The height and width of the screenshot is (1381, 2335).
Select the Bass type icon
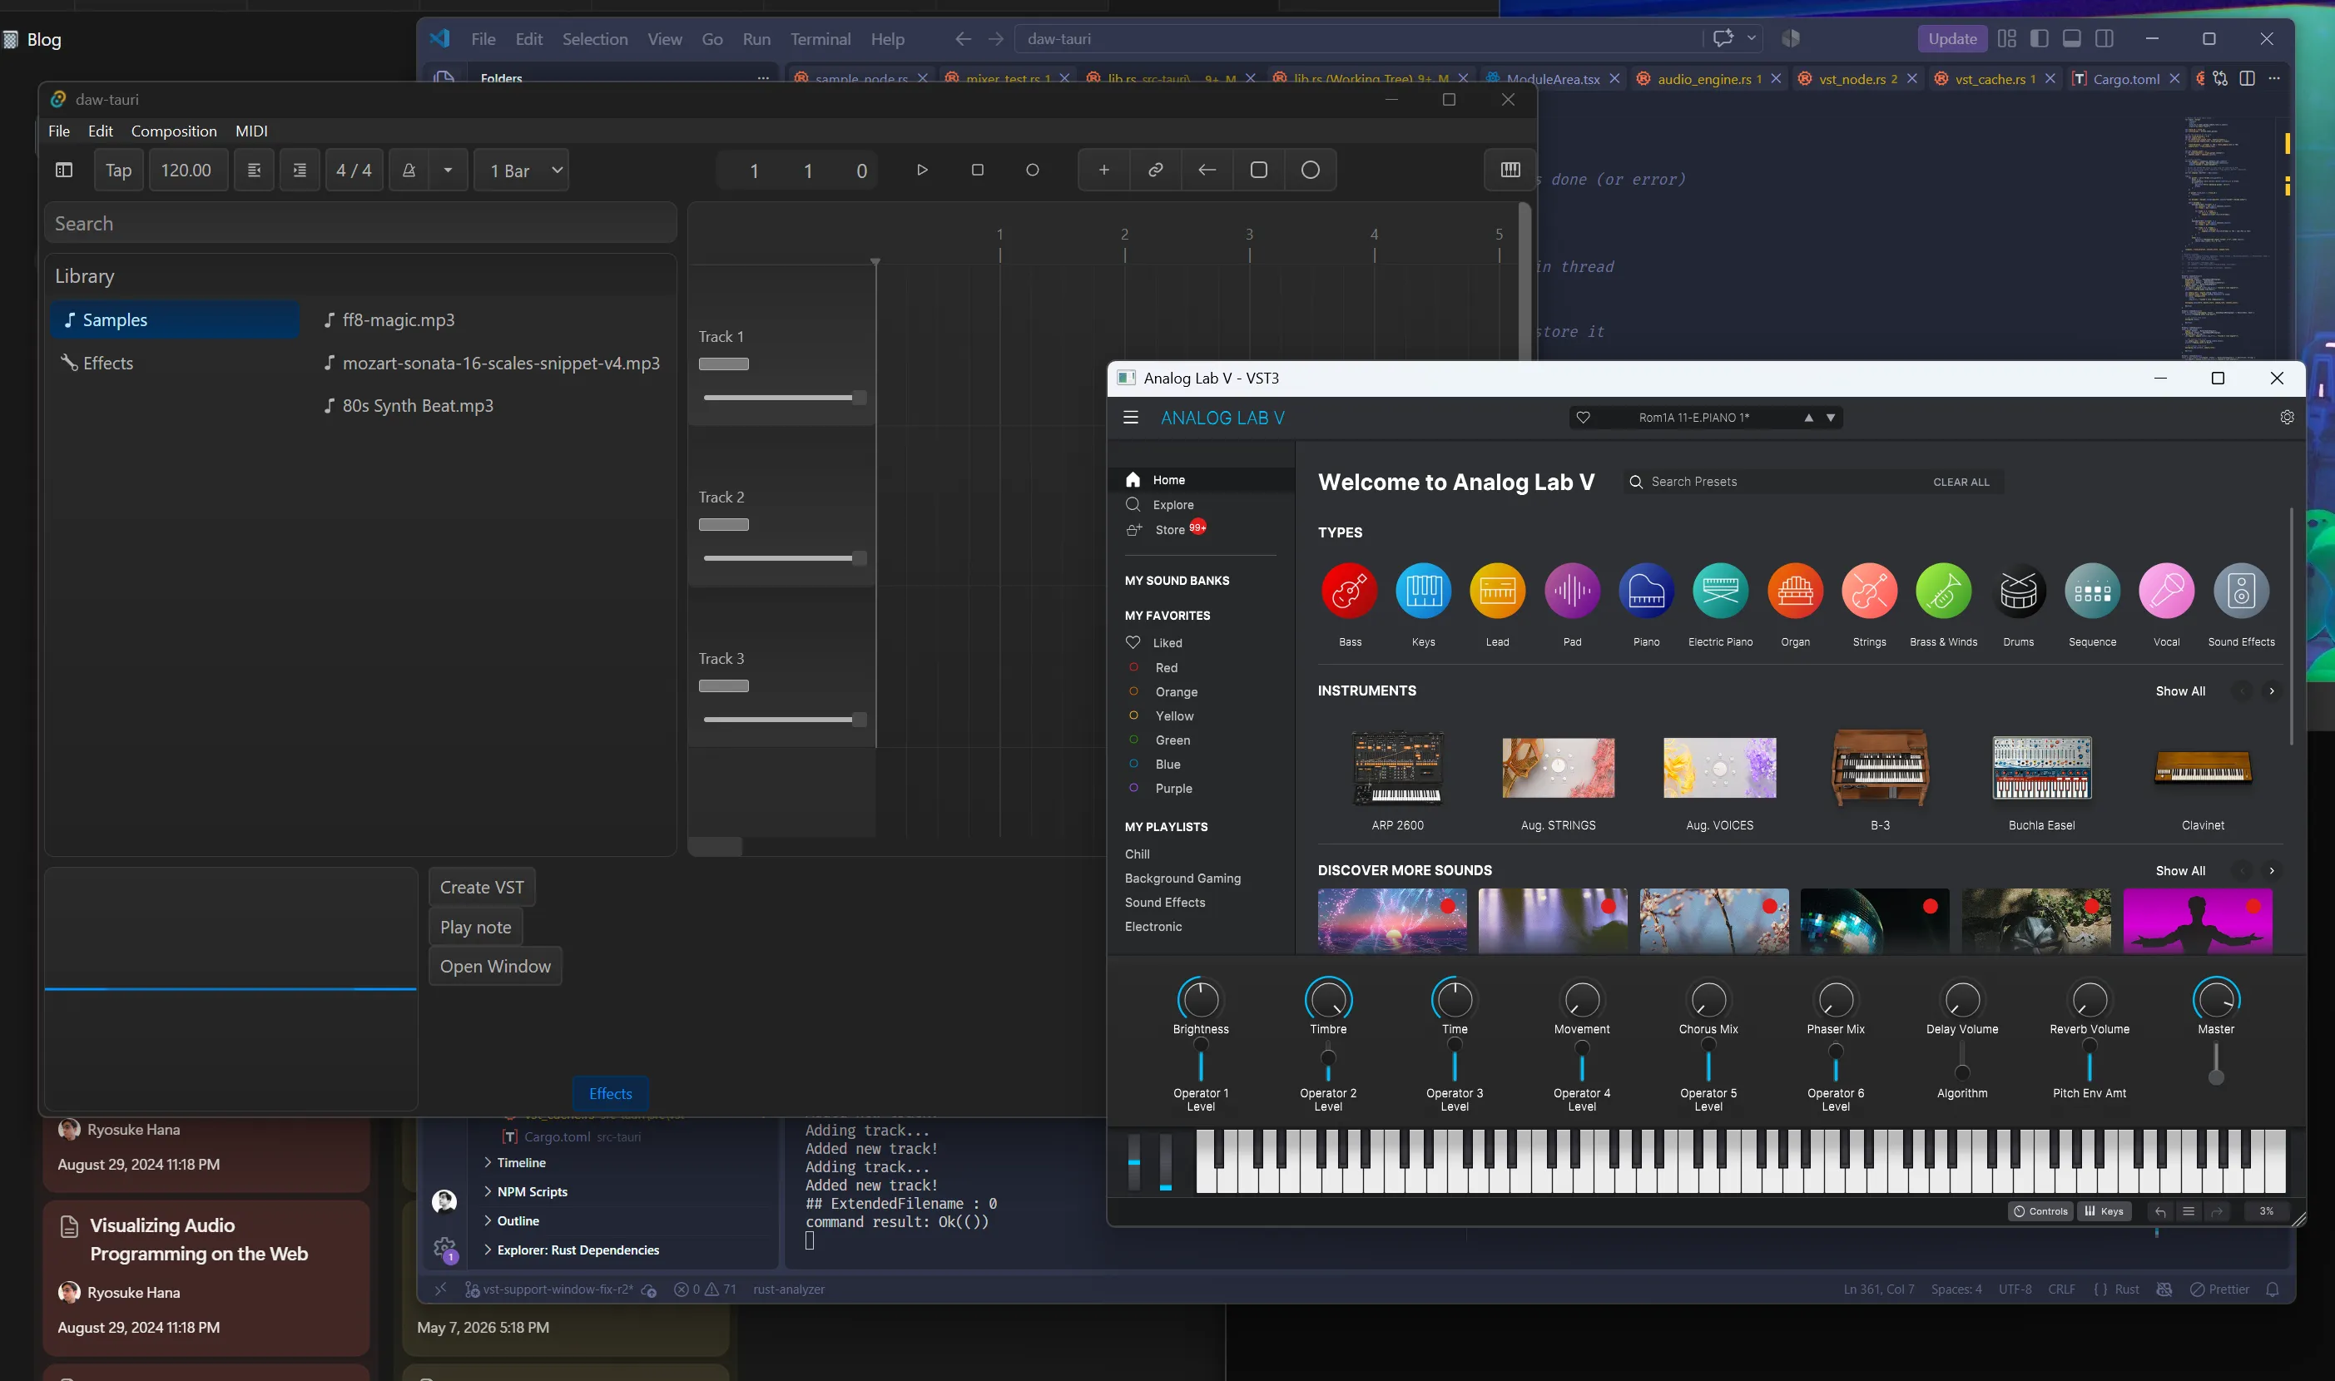tap(1350, 591)
